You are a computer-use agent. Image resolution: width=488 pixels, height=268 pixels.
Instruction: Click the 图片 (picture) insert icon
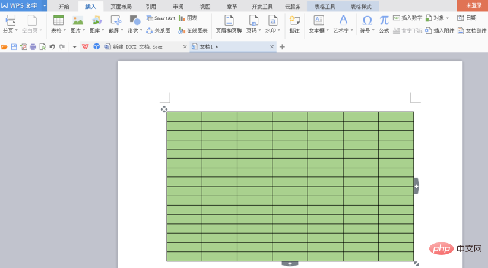click(77, 21)
